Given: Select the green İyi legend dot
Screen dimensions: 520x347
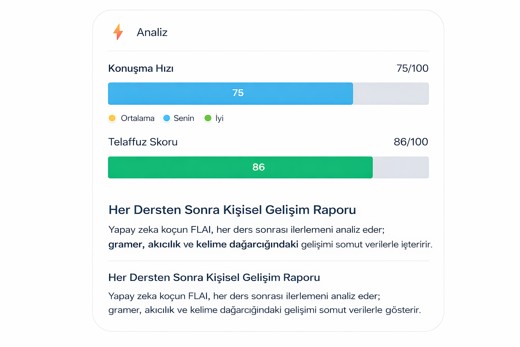Looking at the screenshot, I should [x=209, y=118].
